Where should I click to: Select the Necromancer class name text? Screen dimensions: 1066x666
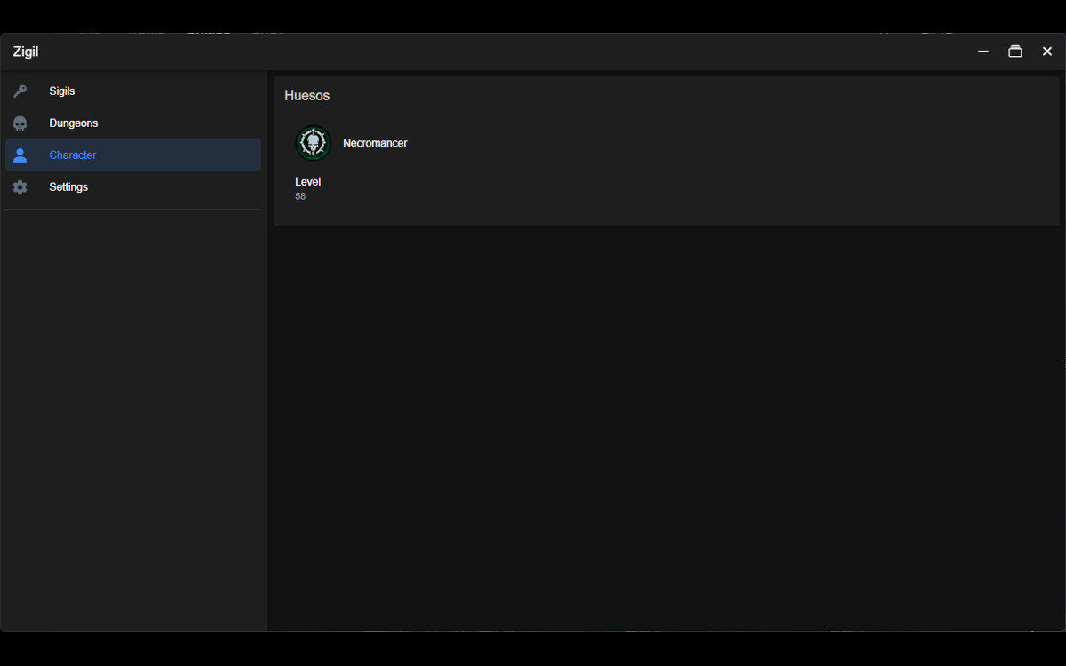coord(375,143)
